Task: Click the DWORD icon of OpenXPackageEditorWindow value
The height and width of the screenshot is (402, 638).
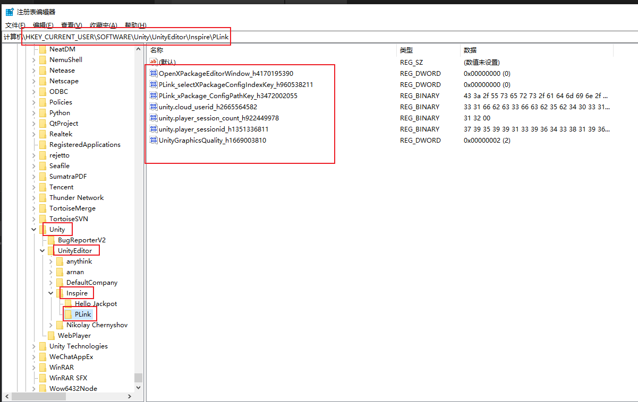Action: coord(154,74)
